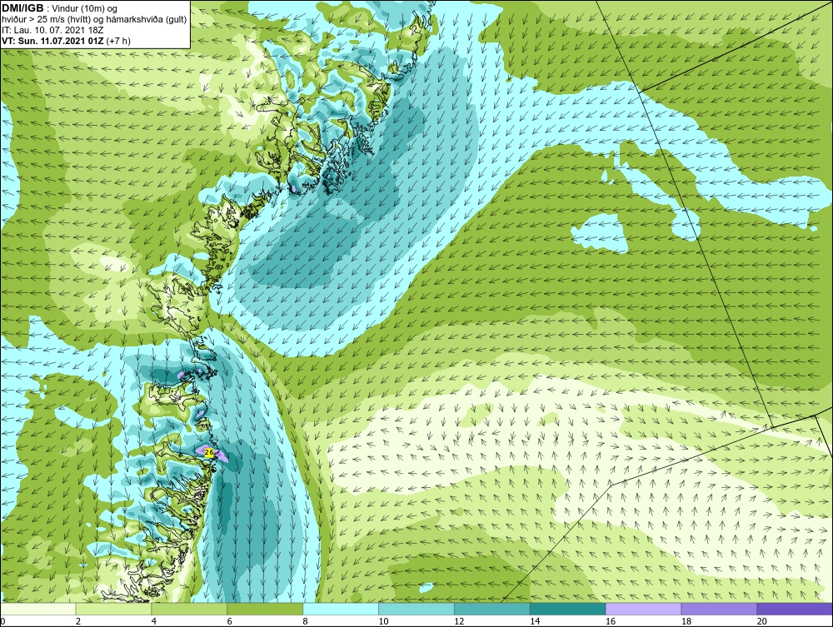The image size is (833, 627).
Task: Select the 4–6 m/s green legend swatch
Action: (x=189, y=609)
